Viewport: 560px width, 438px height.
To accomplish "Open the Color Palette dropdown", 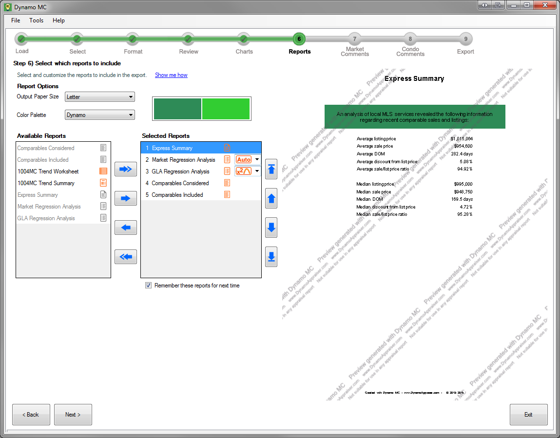I will coord(100,115).
